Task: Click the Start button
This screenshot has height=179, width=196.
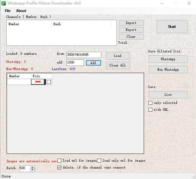Action: [x=172, y=27]
